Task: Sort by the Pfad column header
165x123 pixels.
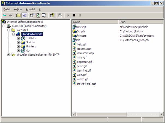Action: tap(141, 22)
